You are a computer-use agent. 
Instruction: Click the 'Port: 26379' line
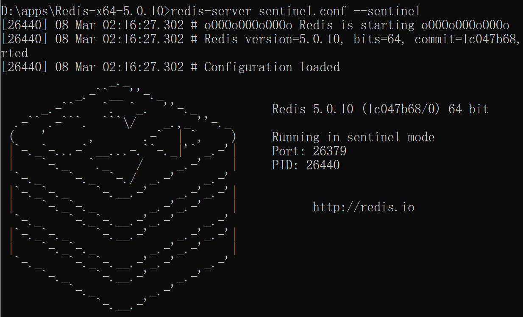[x=309, y=151]
